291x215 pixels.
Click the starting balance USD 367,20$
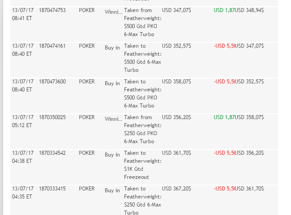[x=177, y=189]
